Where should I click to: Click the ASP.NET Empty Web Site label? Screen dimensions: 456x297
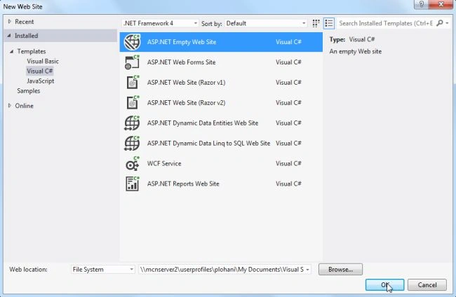(182, 42)
